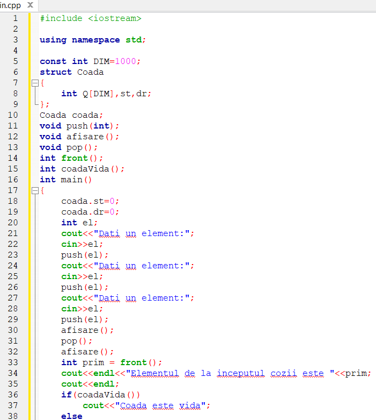The height and width of the screenshot is (420, 376).
Task: Place cursor on the #include <iostream> line
Action: pos(90,18)
